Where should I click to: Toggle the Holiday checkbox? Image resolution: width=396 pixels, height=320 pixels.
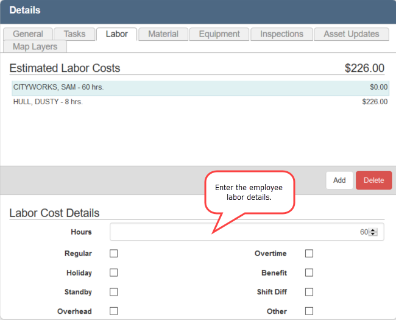pyautogui.click(x=113, y=273)
